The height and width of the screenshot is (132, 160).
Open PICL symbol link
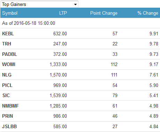coord(7,85)
